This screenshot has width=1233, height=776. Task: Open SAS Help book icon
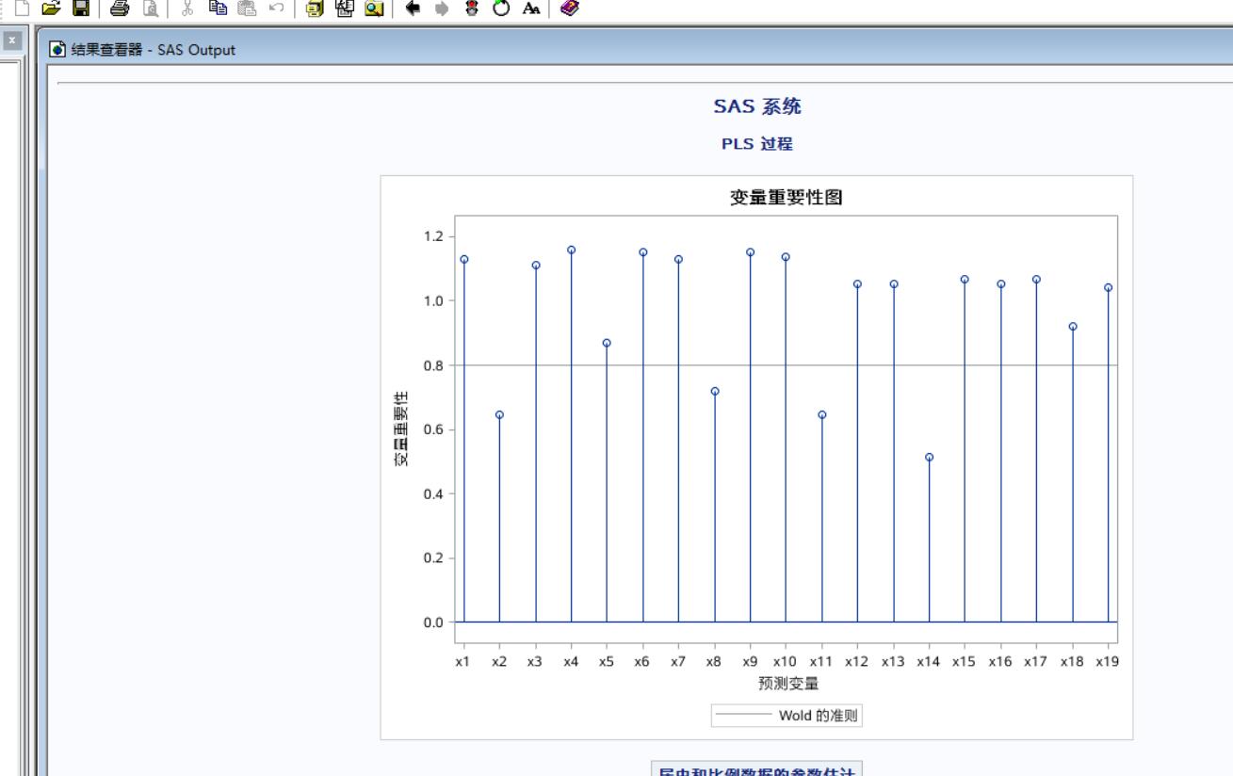coord(569,8)
